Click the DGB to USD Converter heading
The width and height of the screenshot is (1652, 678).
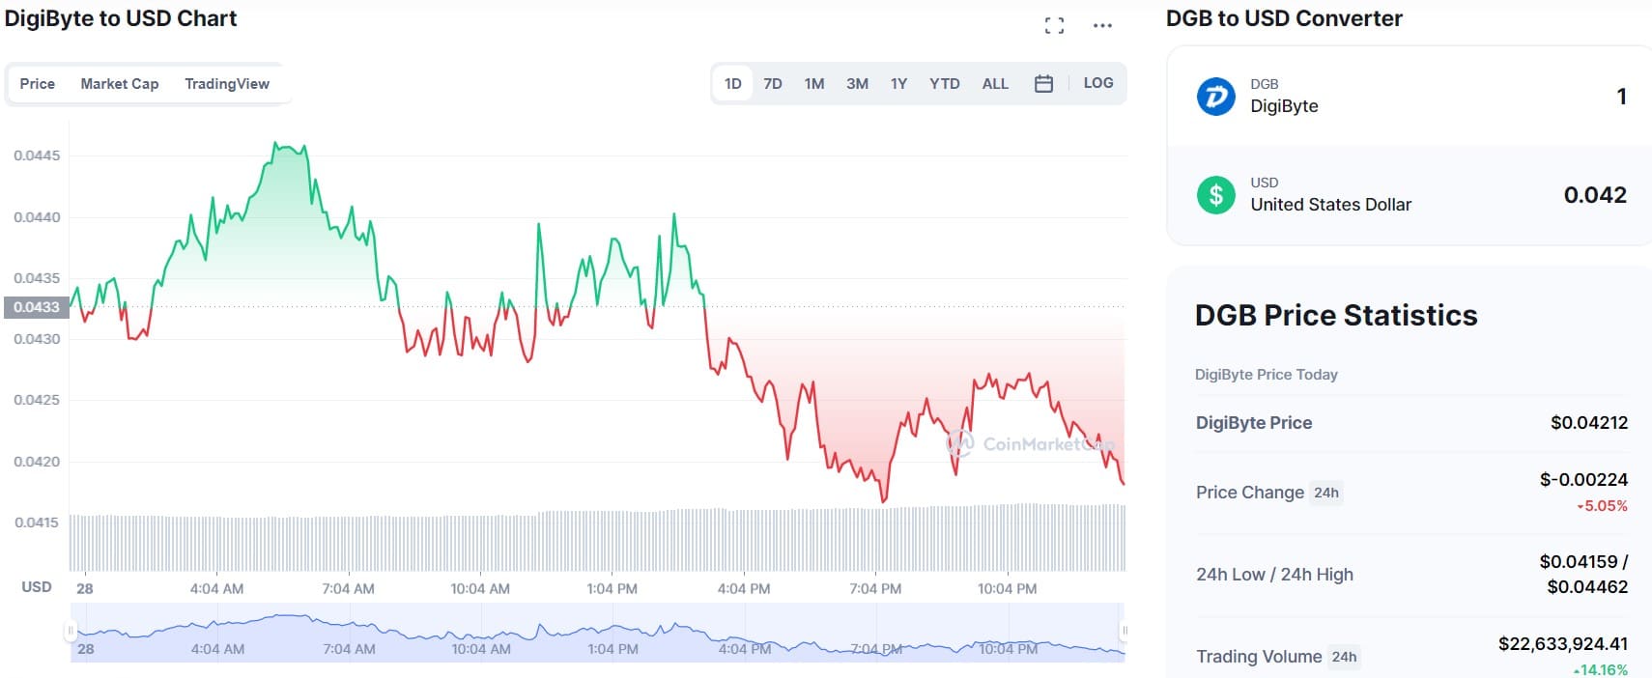[x=1284, y=18]
